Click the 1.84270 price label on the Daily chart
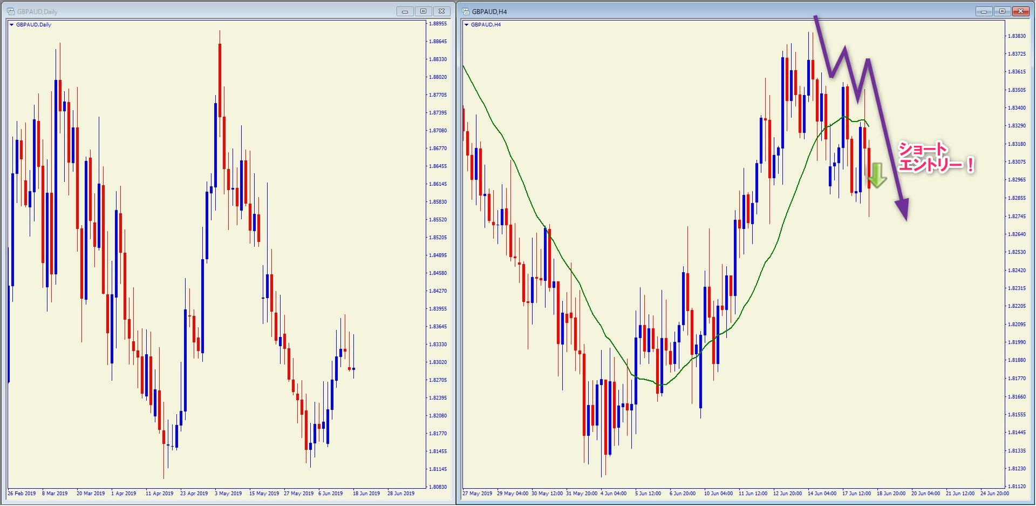1036x506 pixels. (x=438, y=291)
